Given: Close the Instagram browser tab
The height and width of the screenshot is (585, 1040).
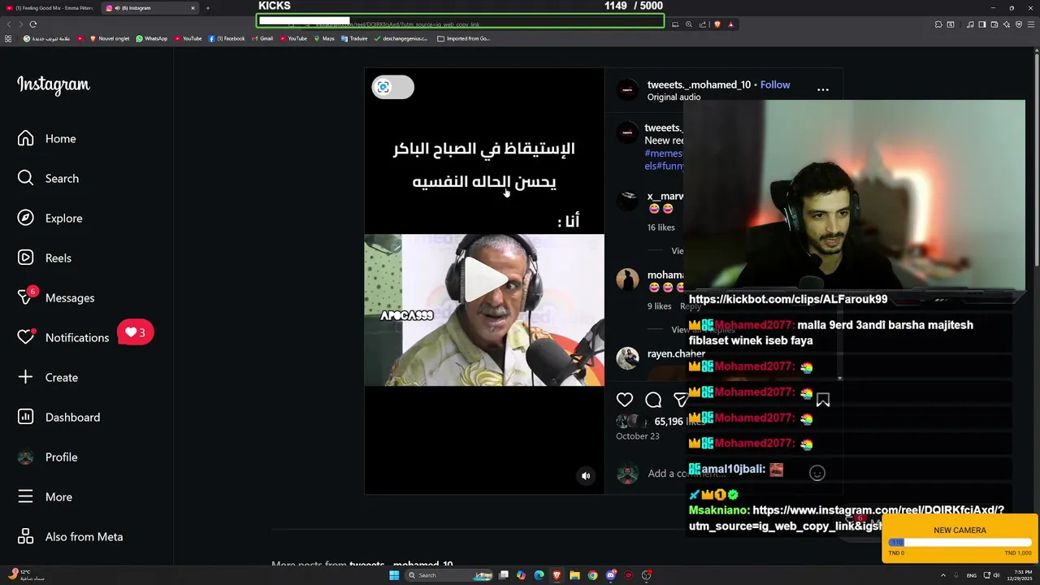Looking at the screenshot, I should tap(193, 8).
